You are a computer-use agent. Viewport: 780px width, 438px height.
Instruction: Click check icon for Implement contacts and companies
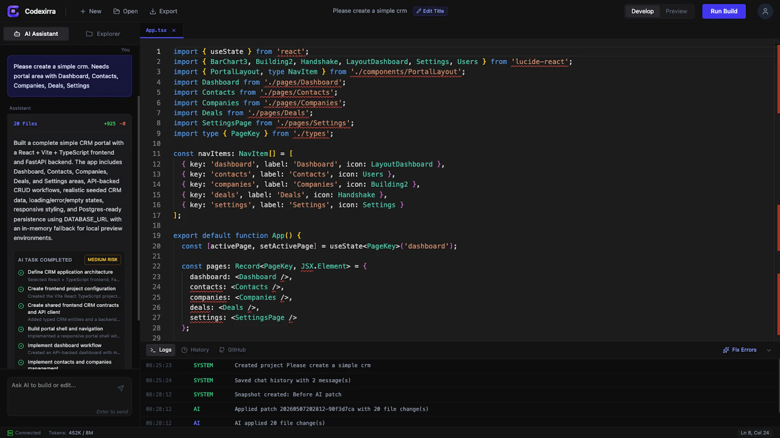(x=21, y=363)
